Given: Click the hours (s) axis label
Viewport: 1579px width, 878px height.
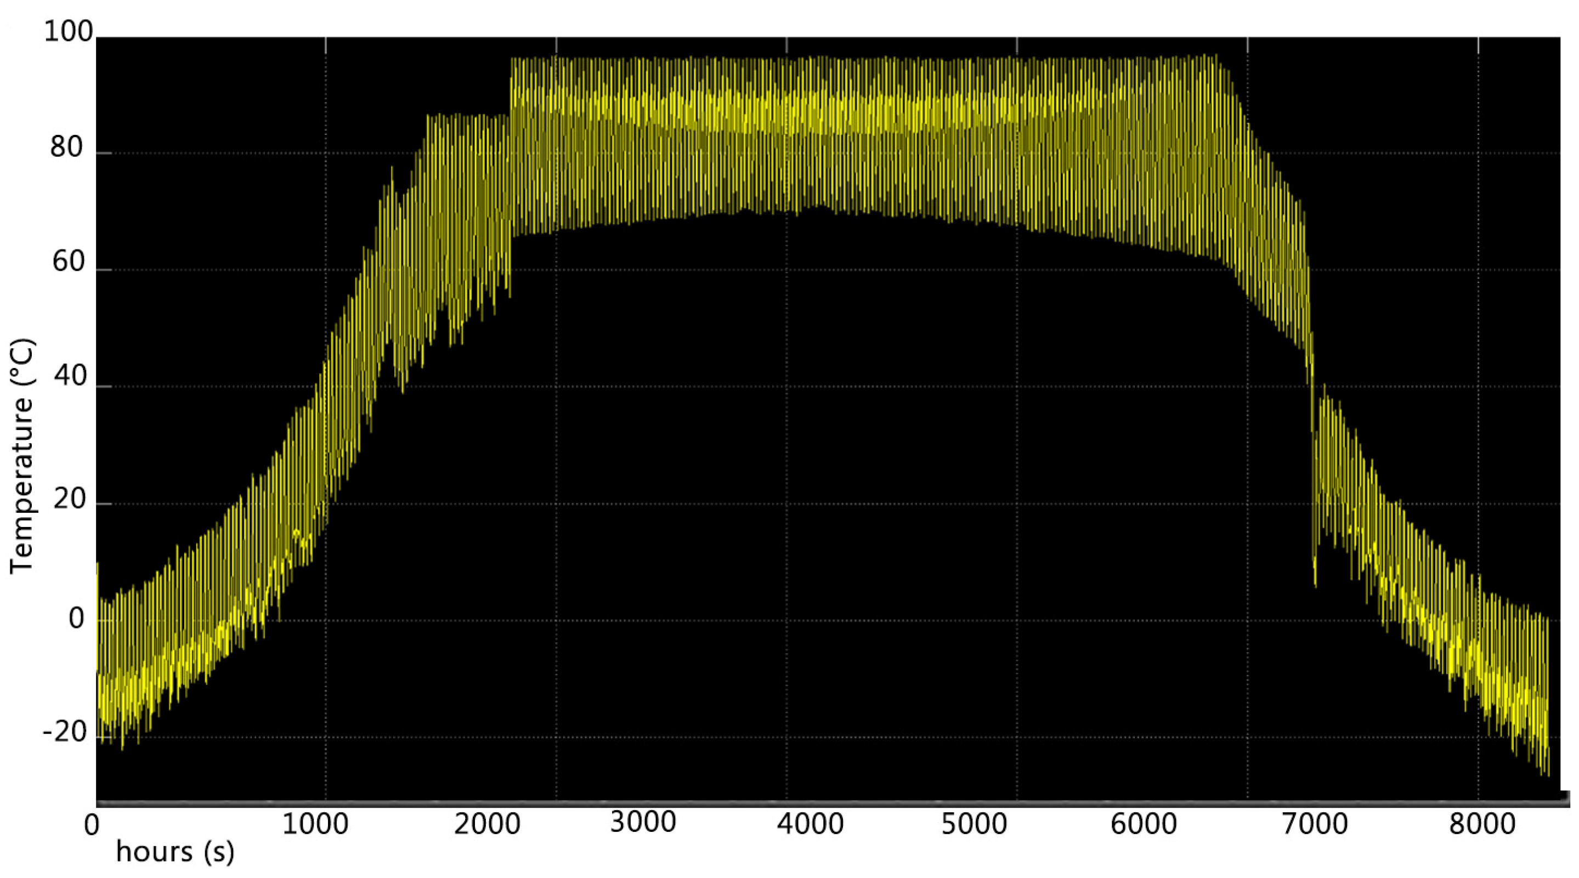Looking at the screenshot, I should point(175,852).
